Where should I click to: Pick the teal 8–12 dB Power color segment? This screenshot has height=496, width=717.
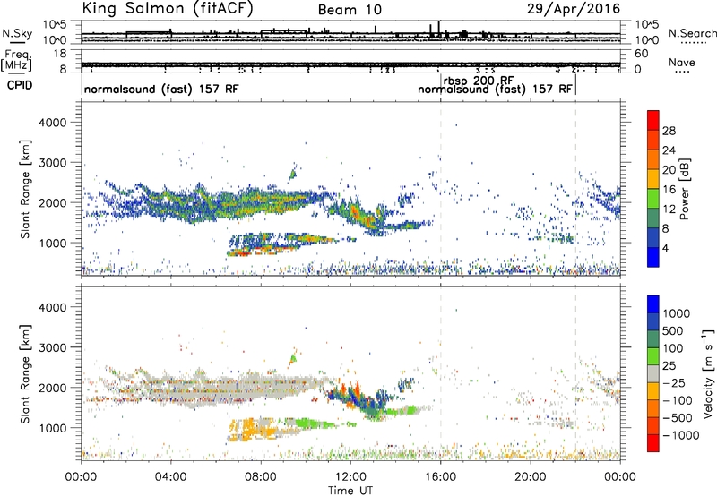coord(653,218)
